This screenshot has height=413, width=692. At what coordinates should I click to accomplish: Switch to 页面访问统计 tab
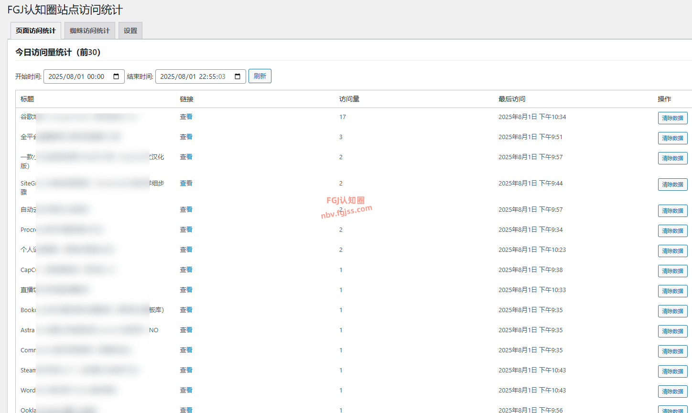[36, 31]
